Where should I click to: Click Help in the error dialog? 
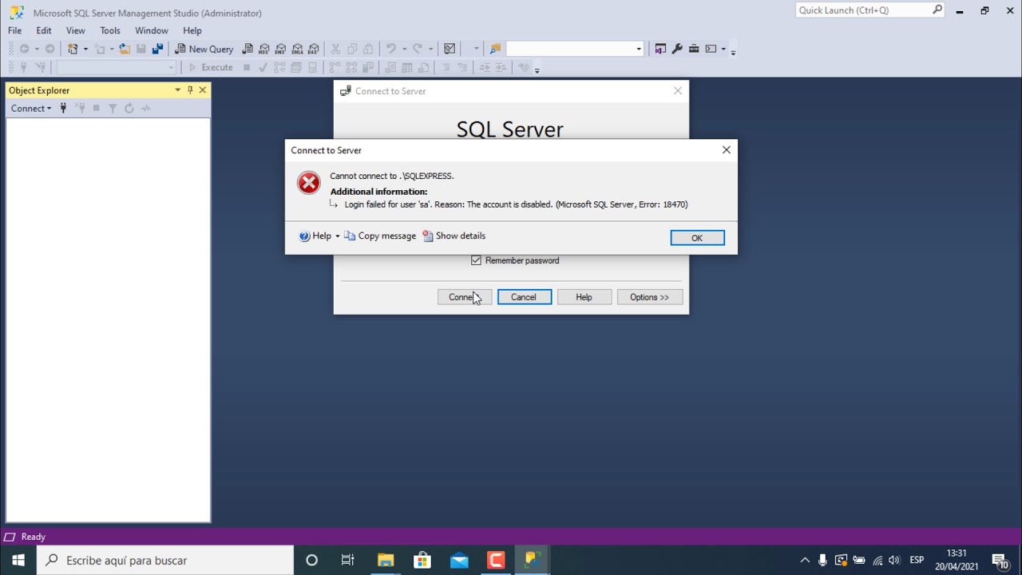click(315, 236)
